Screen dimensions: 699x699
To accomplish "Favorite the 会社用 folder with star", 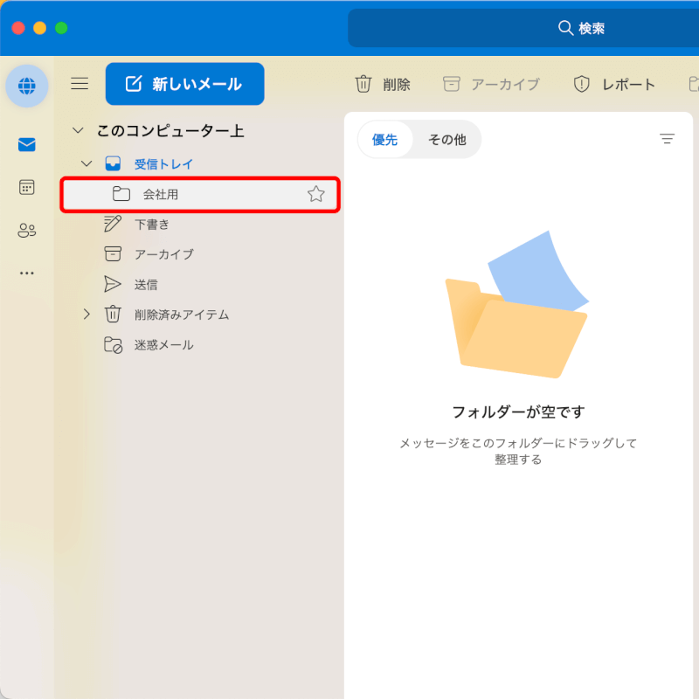I will [315, 194].
